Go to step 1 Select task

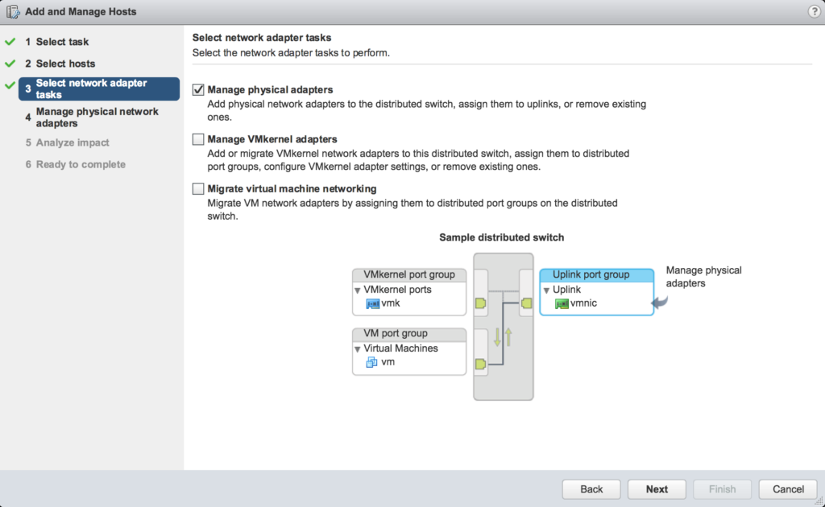(57, 42)
